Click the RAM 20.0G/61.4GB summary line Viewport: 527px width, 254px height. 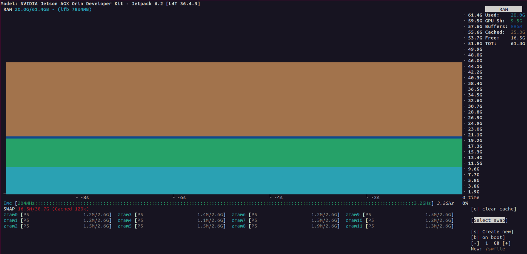pyautogui.click(x=48, y=9)
